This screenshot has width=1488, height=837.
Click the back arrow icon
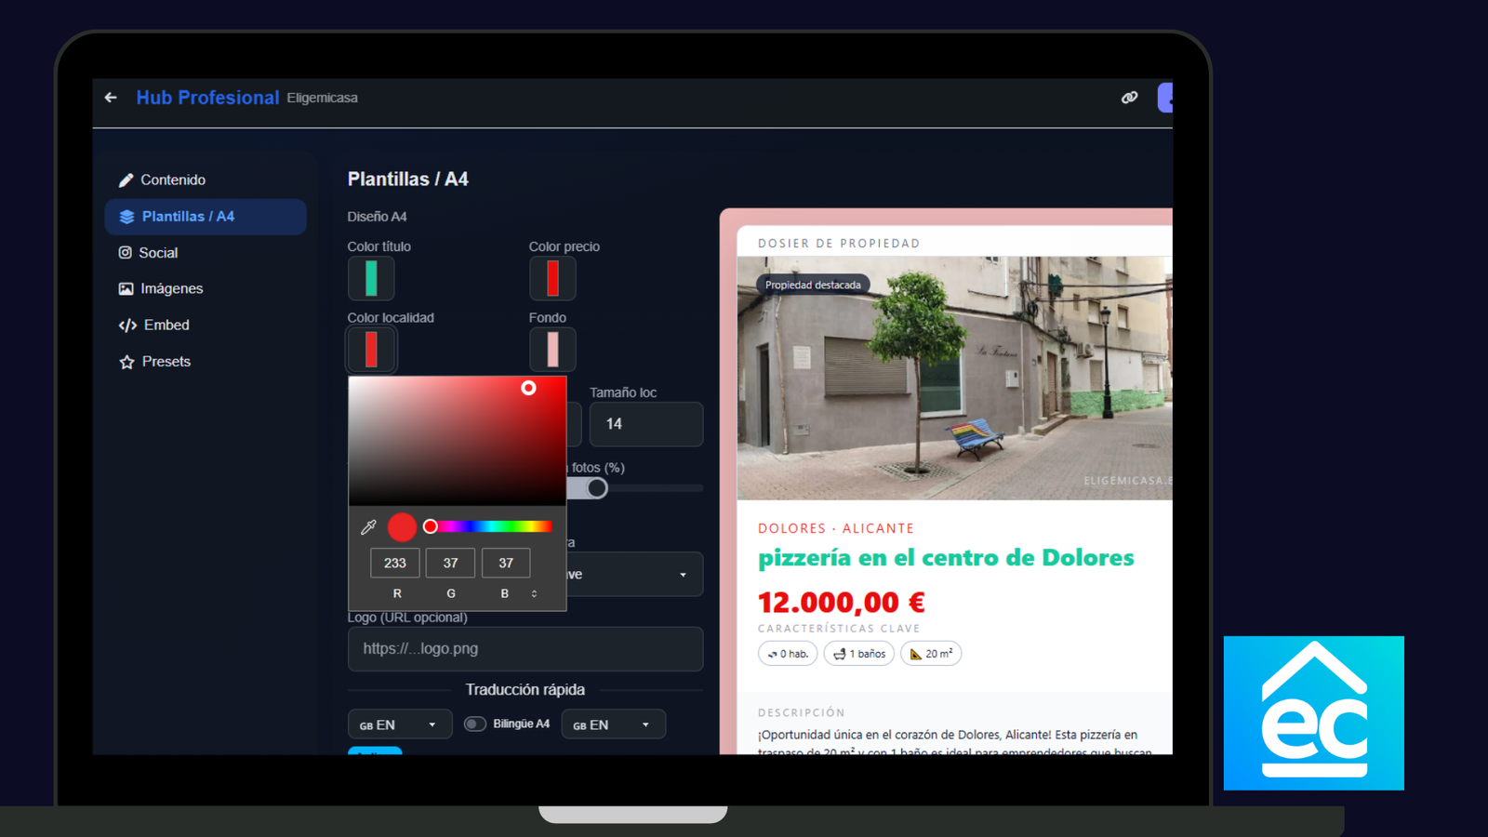point(111,98)
